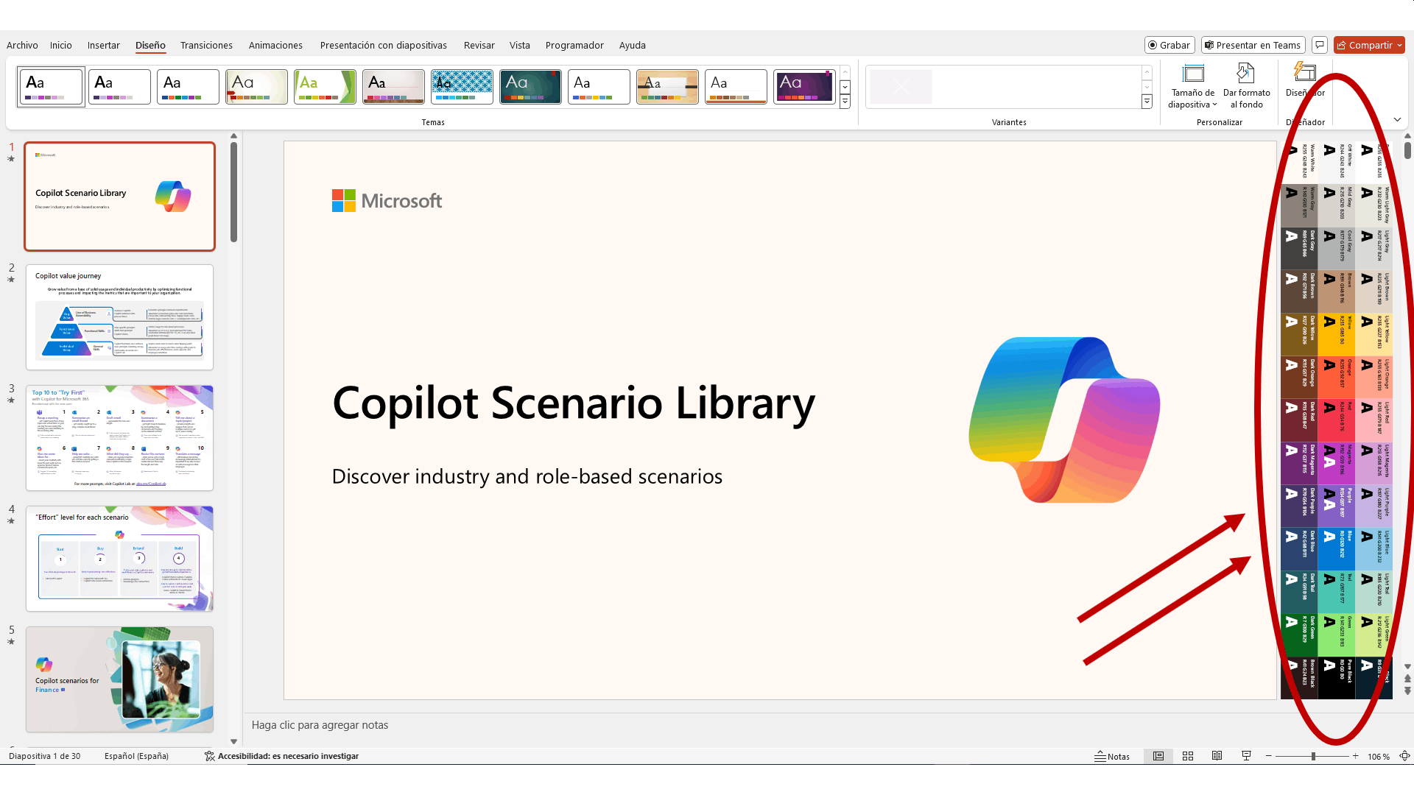Click the Grabar record button

[x=1169, y=45]
